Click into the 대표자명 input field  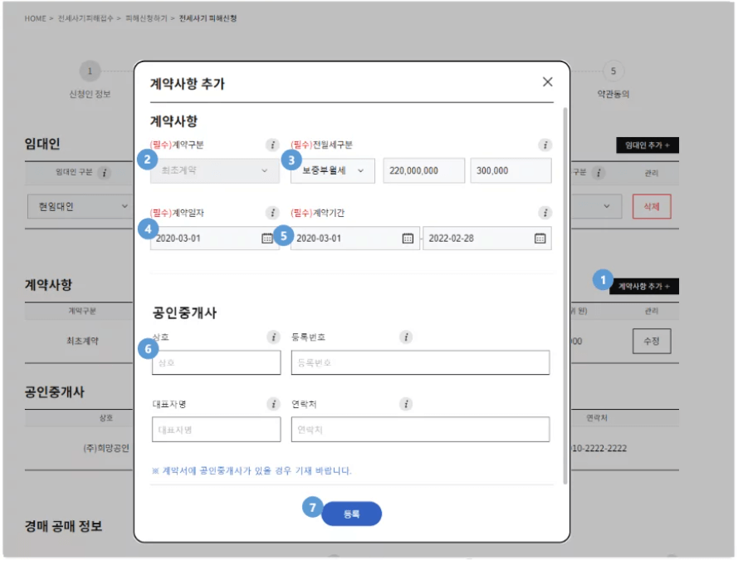pos(216,431)
